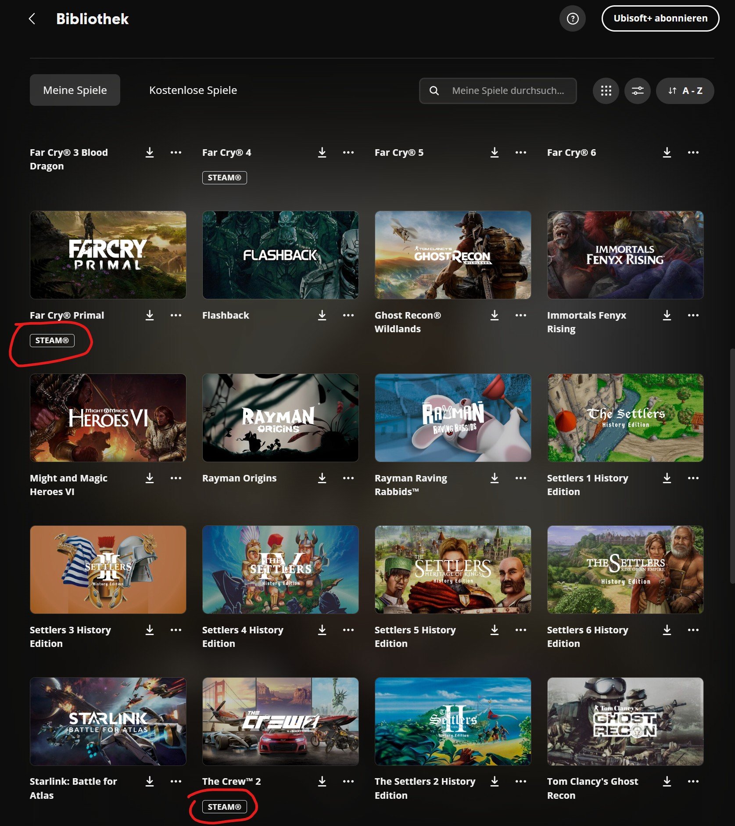Screen dimensions: 735x826
Task: Download Far Cry Primal
Action: pyautogui.click(x=150, y=315)
